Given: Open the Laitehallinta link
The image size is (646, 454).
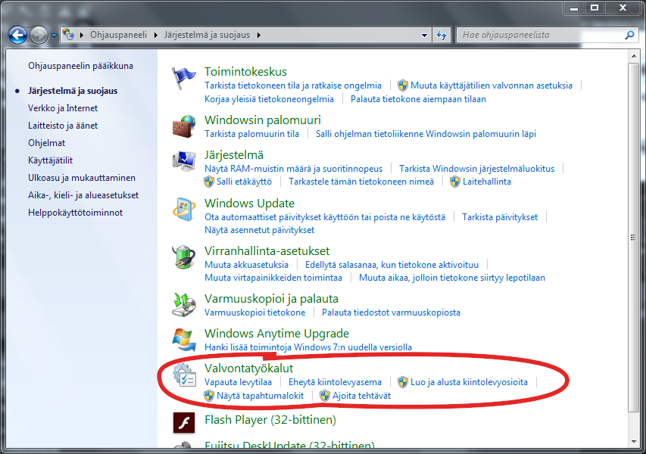Looking at the screenshot, I should tap(487, 182).
